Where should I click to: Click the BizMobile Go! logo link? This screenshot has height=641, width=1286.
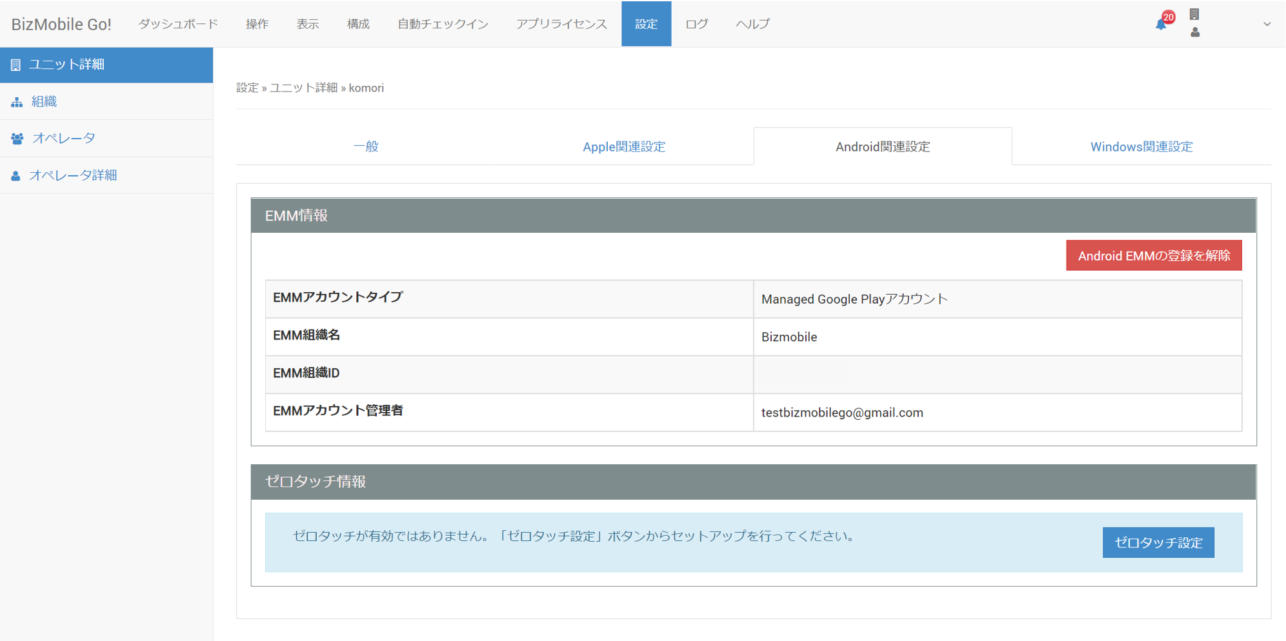[61, 24]
